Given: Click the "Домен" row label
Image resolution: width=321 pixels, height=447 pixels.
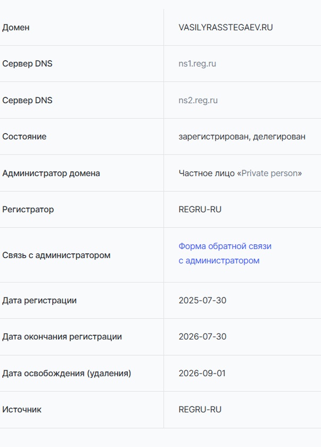Looking at the screenshot, I should (16, 28).
